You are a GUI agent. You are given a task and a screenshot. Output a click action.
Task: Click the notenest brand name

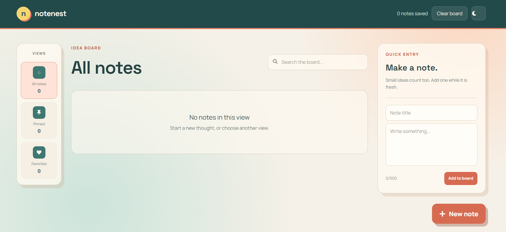(50, 14)
